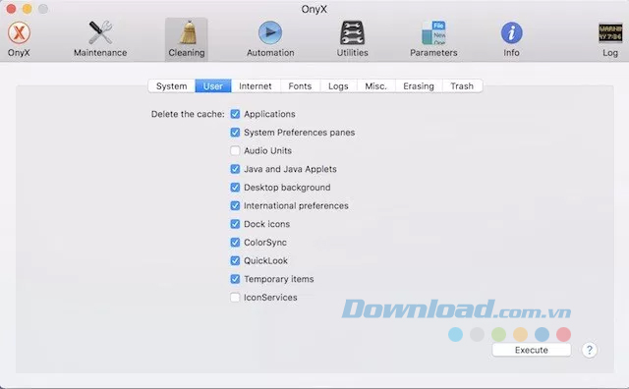Click the help question mark button

pos(590,350)
